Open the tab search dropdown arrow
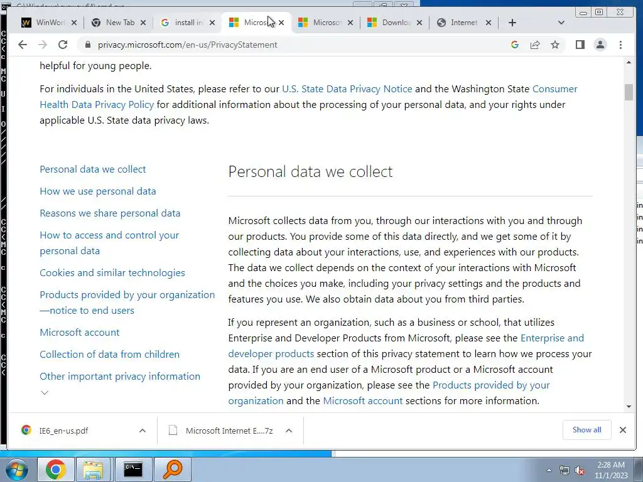 tap(561, 23)
